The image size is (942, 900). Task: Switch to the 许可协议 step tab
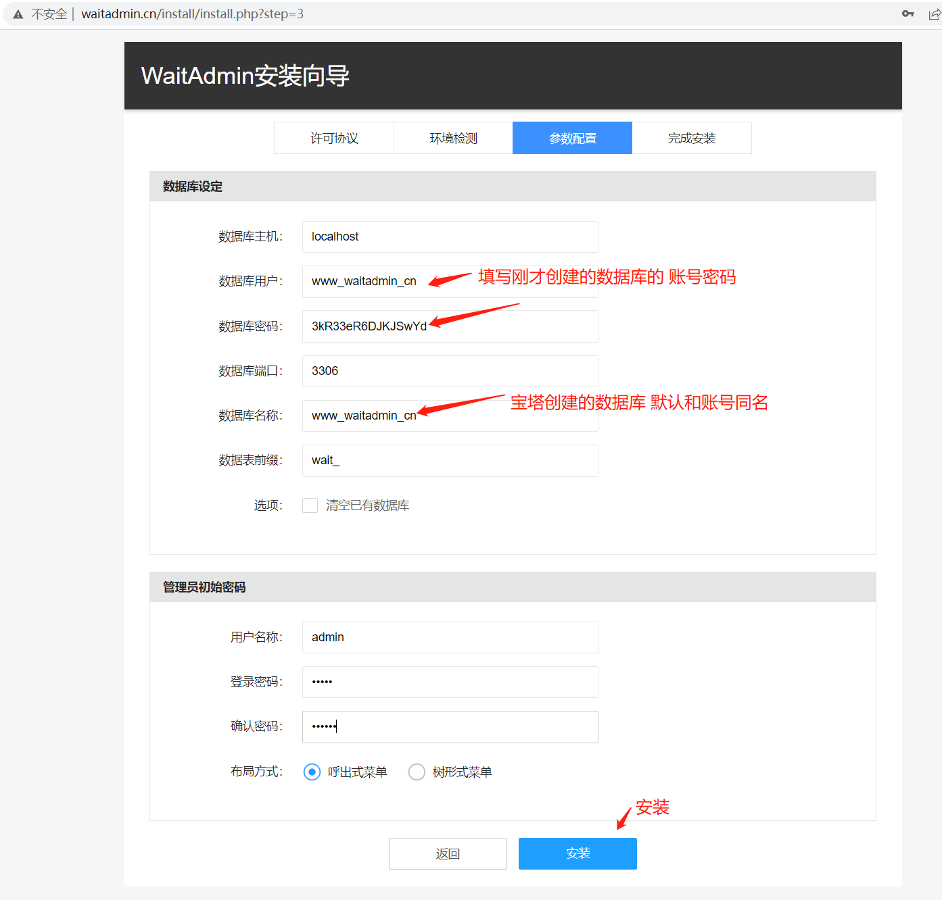pos(334,138)
